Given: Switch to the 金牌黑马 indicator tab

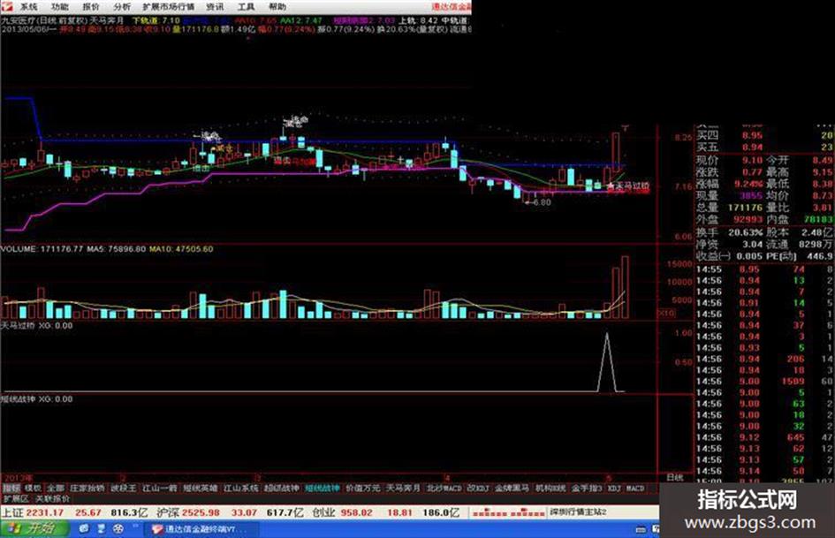Looking at the screenshot, I should point(512,488).
